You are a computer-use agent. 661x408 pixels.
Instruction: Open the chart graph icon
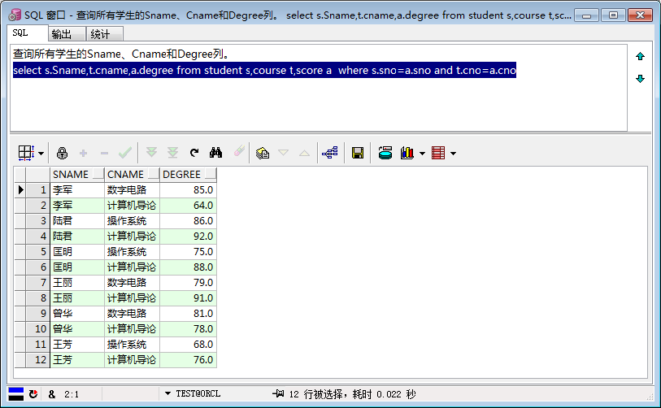(407, 153)
